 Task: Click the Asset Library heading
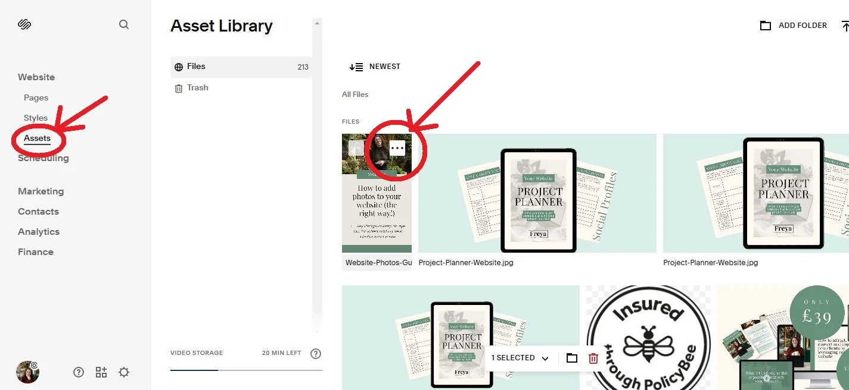click(222, 26)
